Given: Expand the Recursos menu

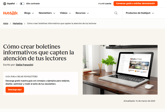Looking at the screenshot, I should [82, 13].
